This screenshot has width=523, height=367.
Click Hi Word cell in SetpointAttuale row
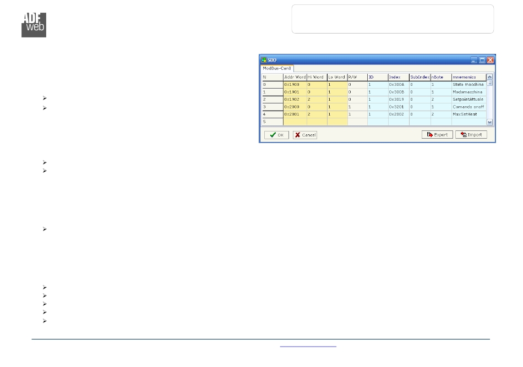pos(317,100)
